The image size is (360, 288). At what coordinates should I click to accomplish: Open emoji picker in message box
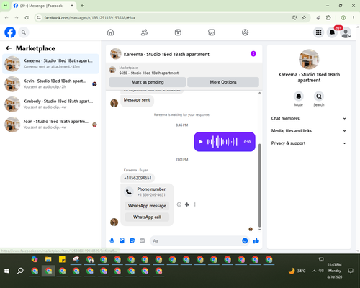tap(245, 240)
